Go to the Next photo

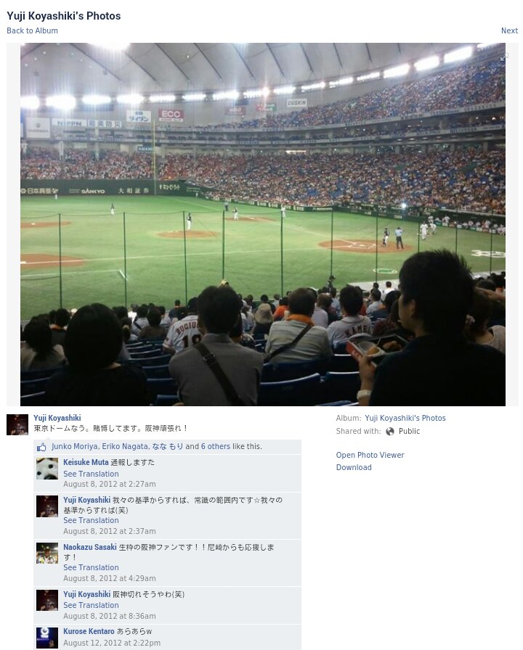[x=509, y=30]
